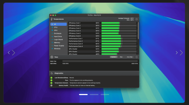Set fan mode to Max
The width and height of the screenshot is (189, 105).
pos(121,57)
